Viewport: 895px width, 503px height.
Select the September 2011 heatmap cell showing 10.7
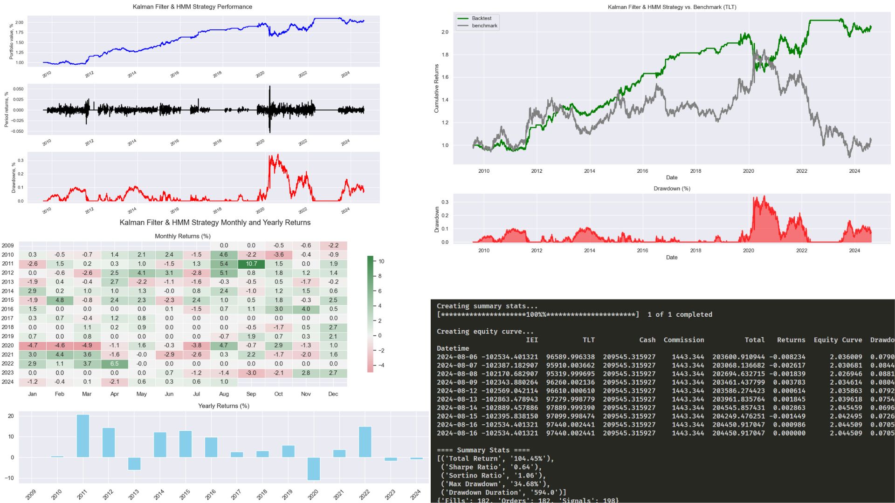tap(251, 264)
